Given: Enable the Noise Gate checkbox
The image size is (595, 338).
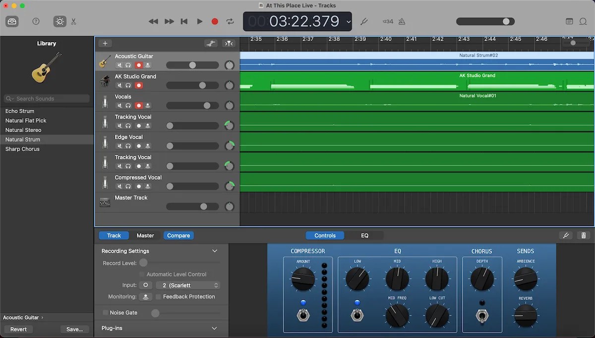Looking at the screenshot, I should tap(105, 313).
